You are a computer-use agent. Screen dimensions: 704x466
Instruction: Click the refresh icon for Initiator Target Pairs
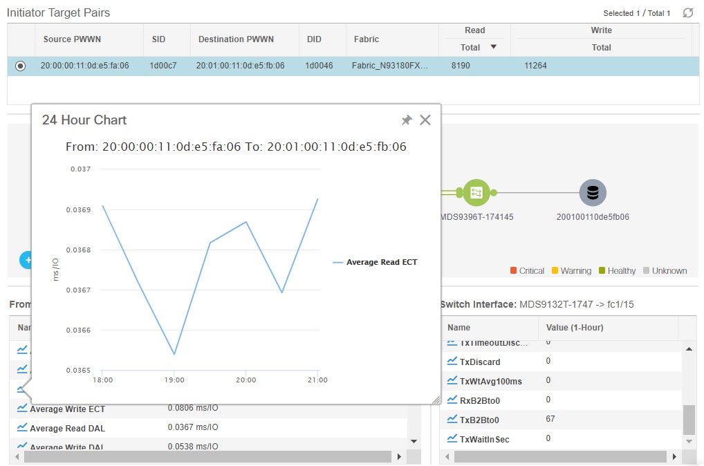point(687,13)
